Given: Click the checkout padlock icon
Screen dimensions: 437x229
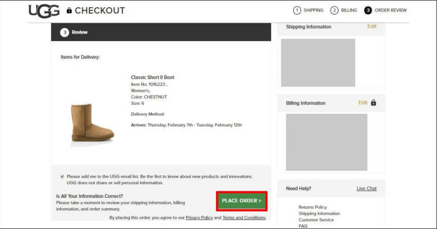Looking at the screenshot, I should pyautogui.click(x=69, y=11).
